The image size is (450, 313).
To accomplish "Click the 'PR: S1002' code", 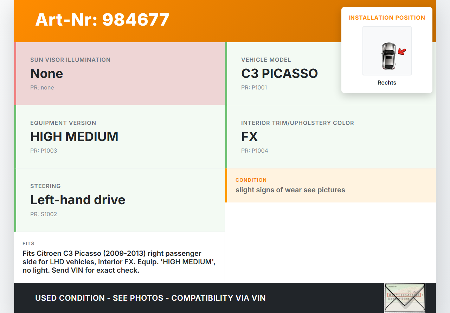I will pos(44,214).
